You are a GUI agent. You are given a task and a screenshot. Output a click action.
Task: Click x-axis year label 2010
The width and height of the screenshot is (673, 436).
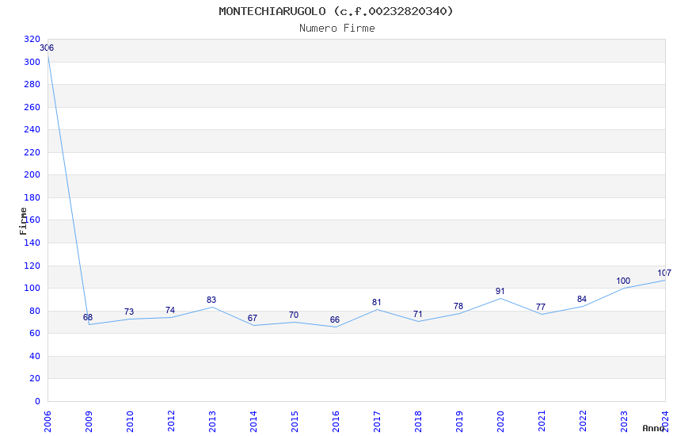pos(130,422)
